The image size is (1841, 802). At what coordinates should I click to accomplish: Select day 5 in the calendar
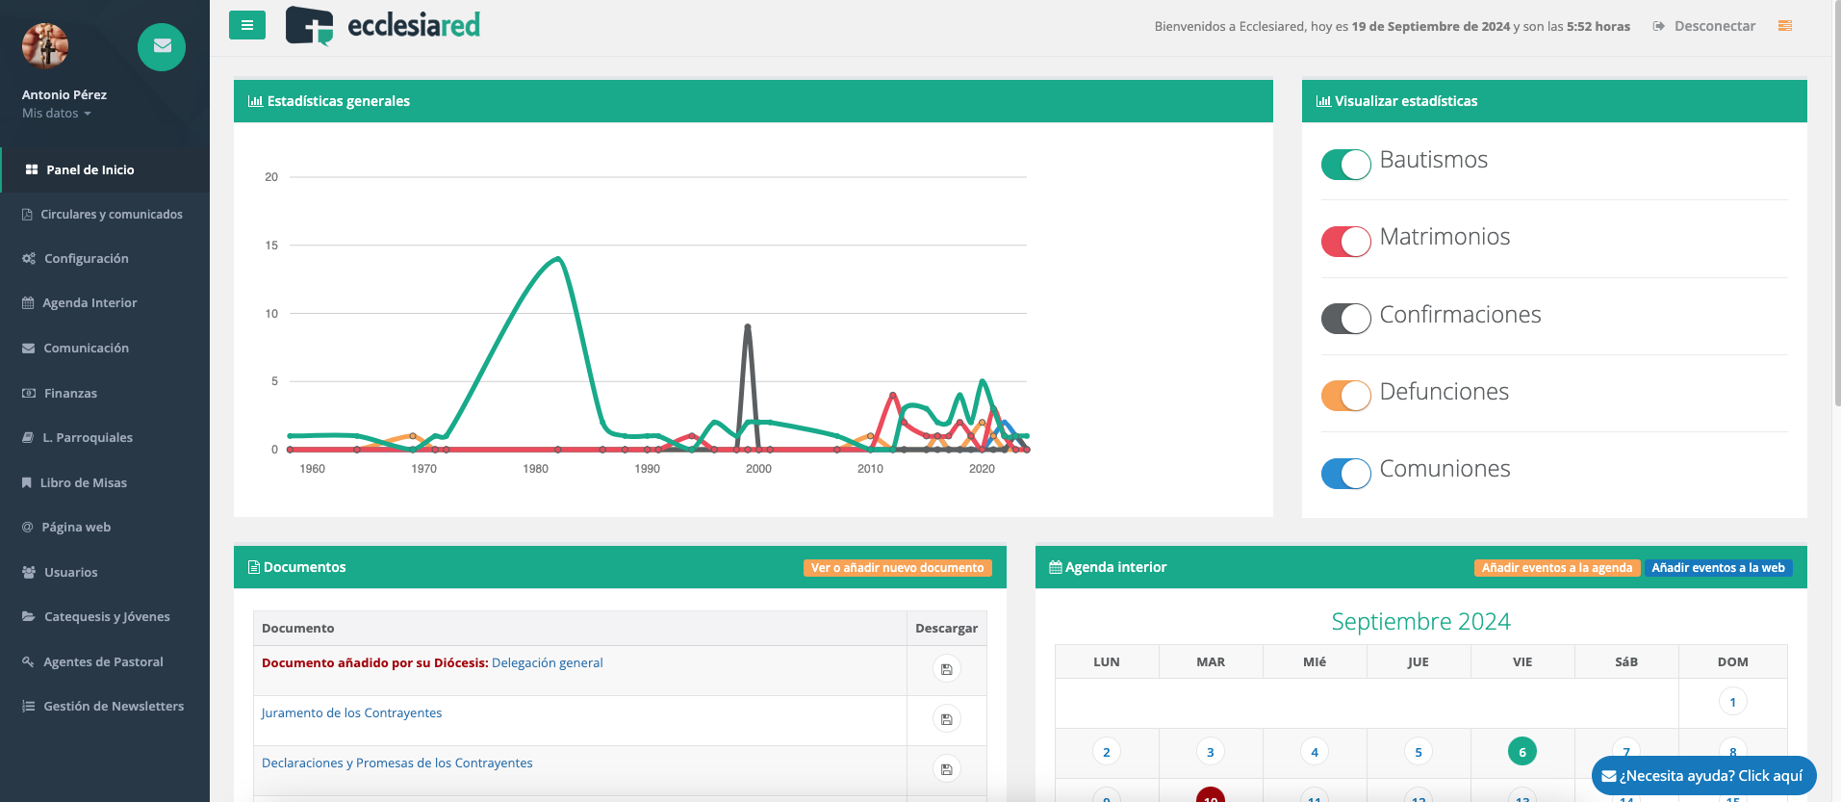(1419, 752)
